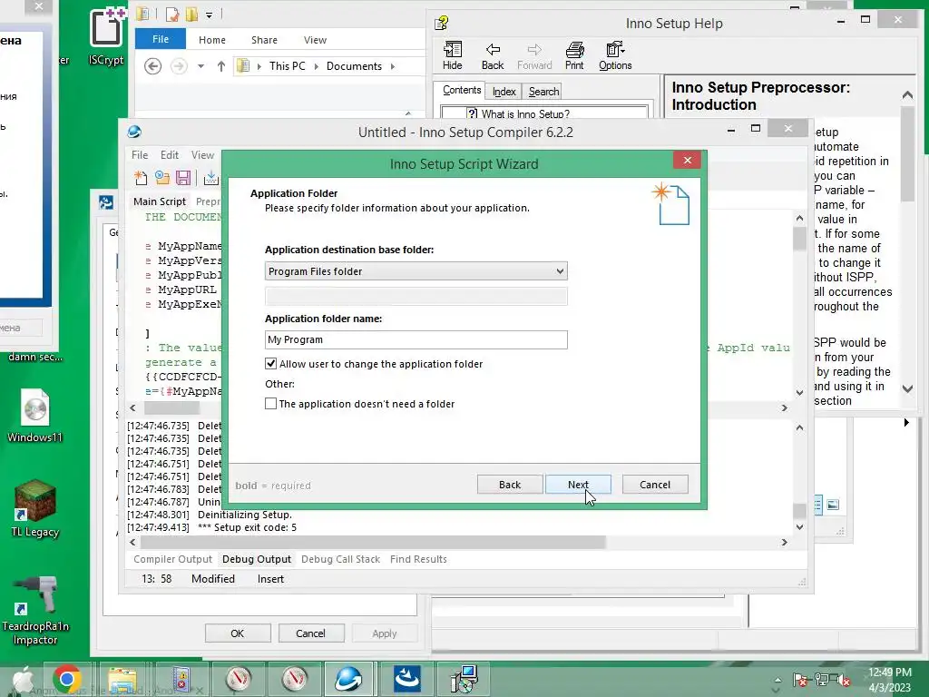Viewport: 929px width, 697px height.
Task: Click Hide icon in Inno Setup Help
Action: tap(452, 56)
